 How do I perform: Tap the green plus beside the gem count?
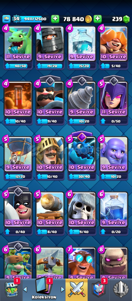(x=97, y=19)
